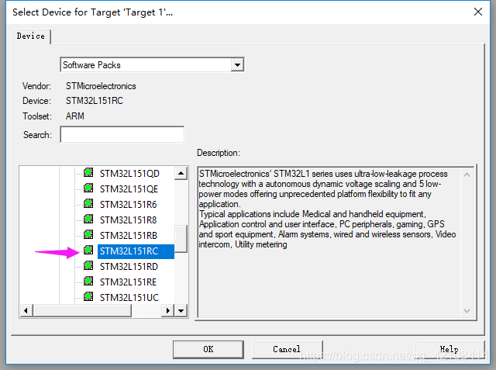Click the chip icon beside STM32L151R8
496x370 pixels.
point(88,219)
